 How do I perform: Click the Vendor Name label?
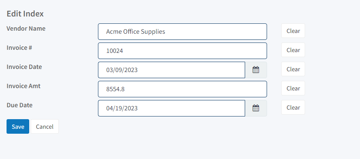pyautogui.click(x=26, y=29)
